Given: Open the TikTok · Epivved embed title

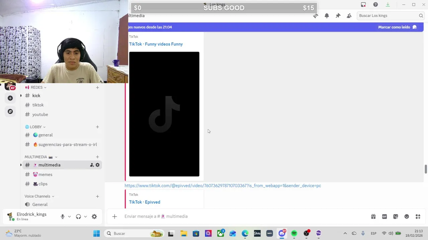Looking at the screenshot, I should tap(144, 202).
